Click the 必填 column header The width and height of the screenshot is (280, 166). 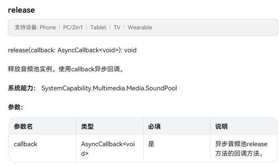pyautogui.click(x=154, y=127)
